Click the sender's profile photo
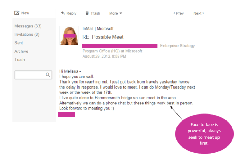This screenshot has height=157, width=236. pos(69,35)
